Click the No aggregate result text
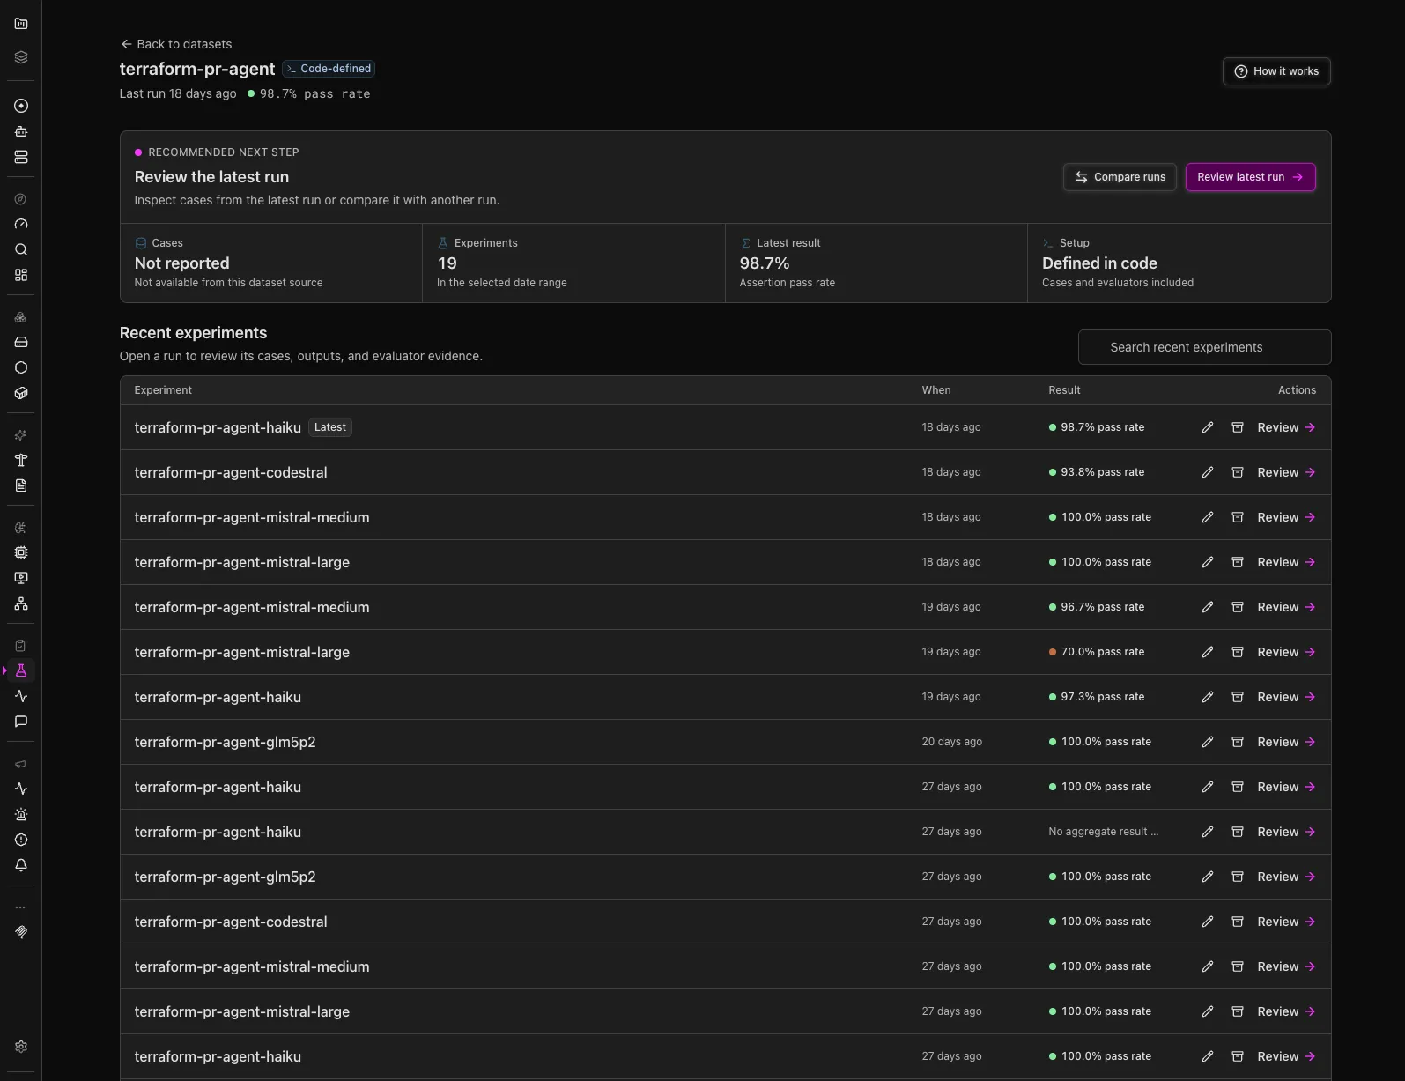 pos(1103,832)
